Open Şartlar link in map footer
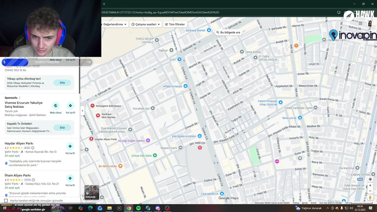The height and width of the screenshot is (212, 377). click(305, 203)
